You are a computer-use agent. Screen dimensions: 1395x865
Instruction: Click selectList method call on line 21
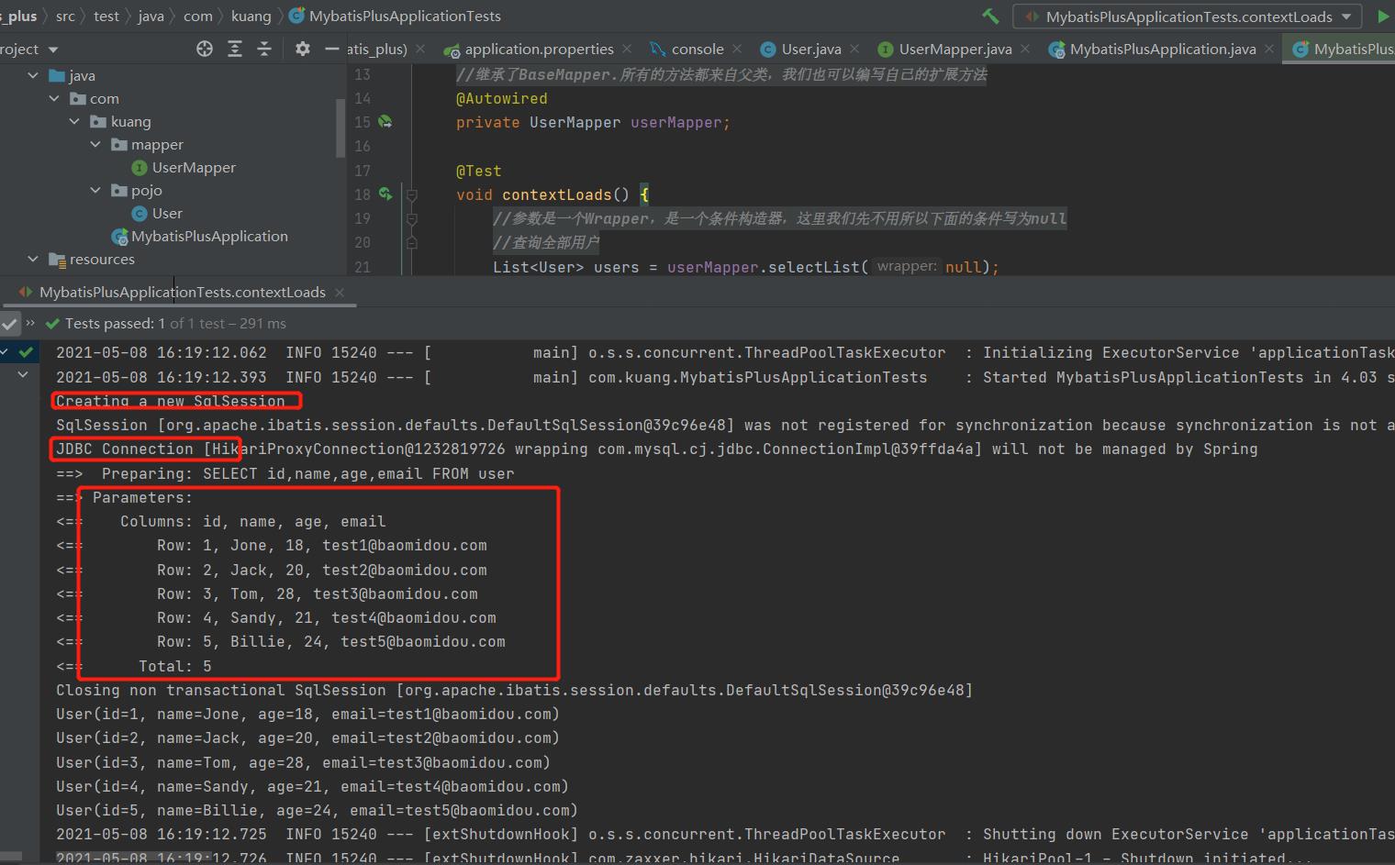[814, 267]
